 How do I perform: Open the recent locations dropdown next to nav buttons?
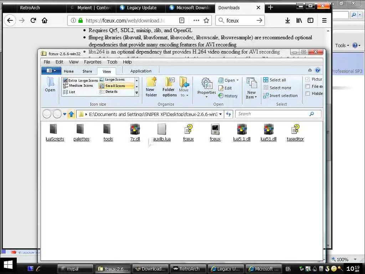[x=65, y=114]
